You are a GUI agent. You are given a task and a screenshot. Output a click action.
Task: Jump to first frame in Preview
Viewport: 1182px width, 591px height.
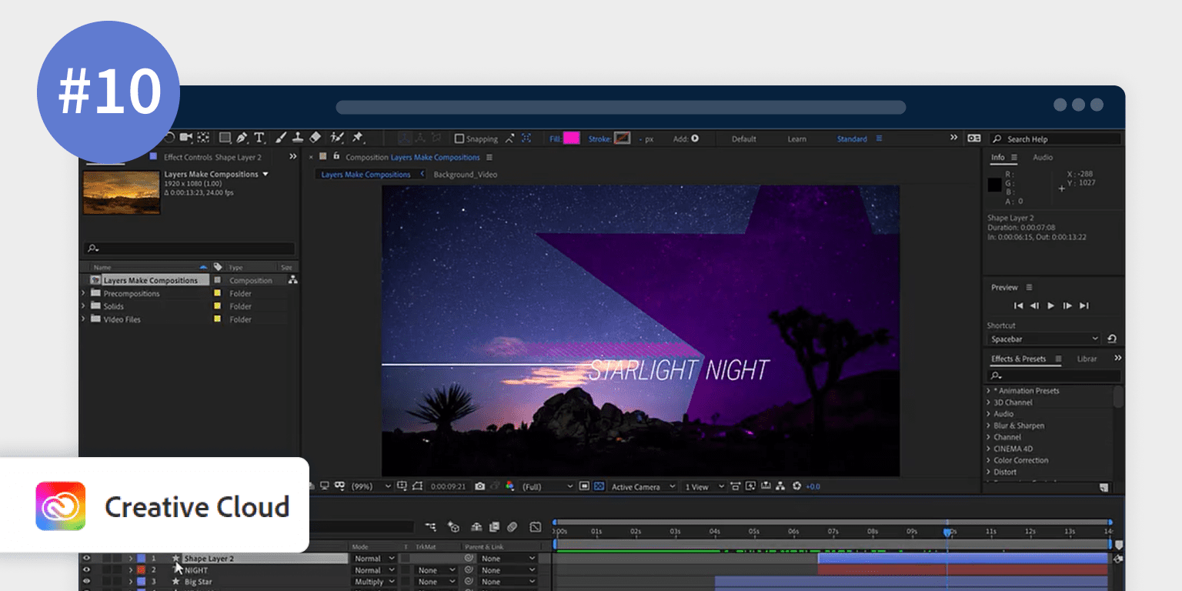[1018, 306]
